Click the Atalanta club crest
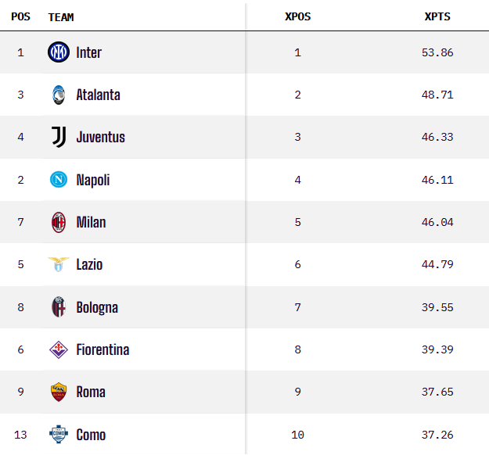 point(59,95)
